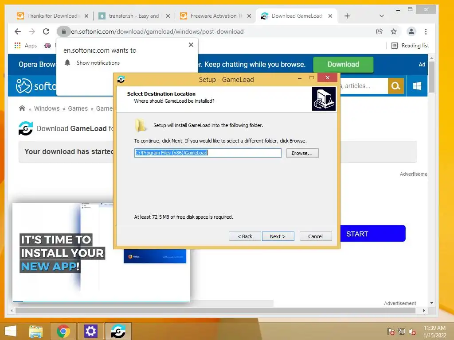The height and width of the screenshot is (340, 454).
Task: Bookmark this page with the star icon
Action: click(x=394, y=31)
